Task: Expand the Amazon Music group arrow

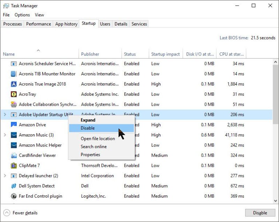Action: pyautogui.click(x=5, y=135)
